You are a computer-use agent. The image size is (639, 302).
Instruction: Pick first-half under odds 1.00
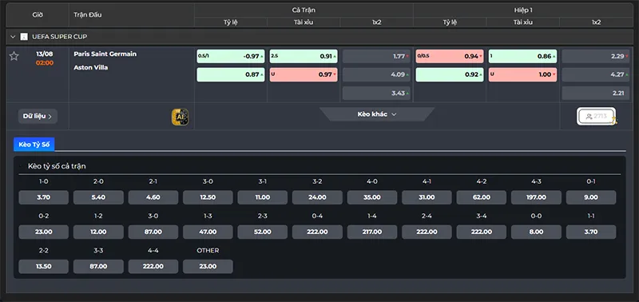coord(522,74)
